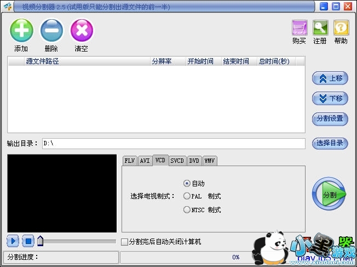
Task: Move item down with 下移 button
Action: 330,99
